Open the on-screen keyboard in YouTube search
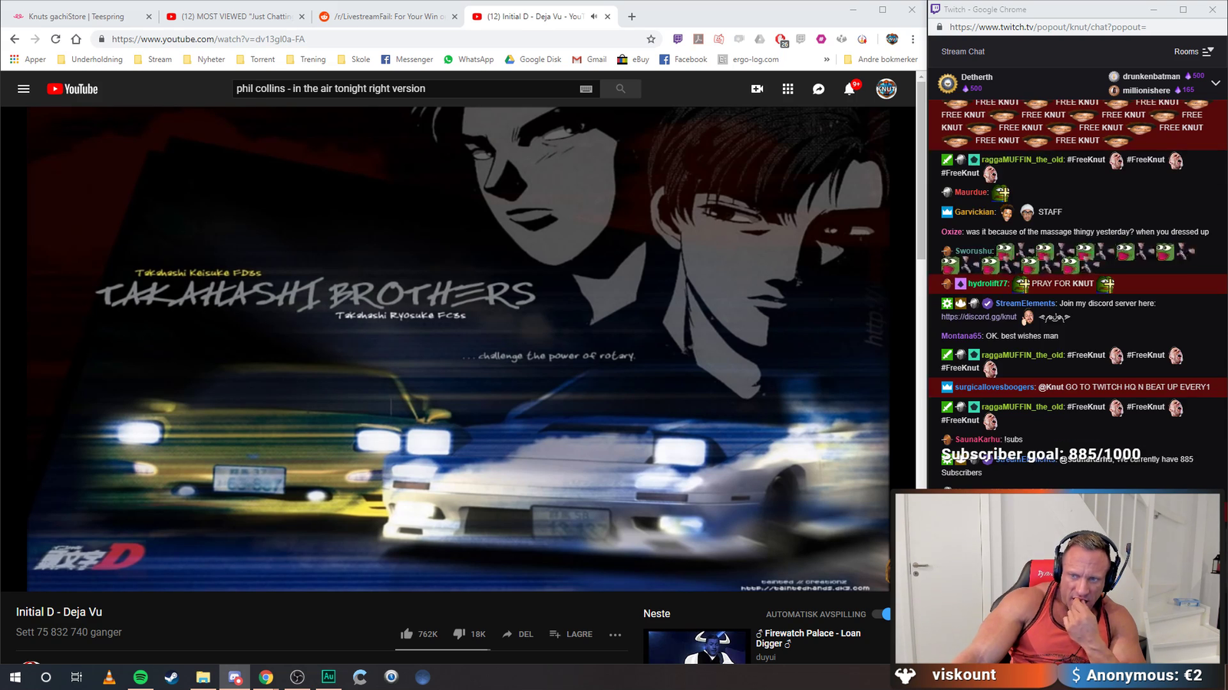 (x=586, y=89)
